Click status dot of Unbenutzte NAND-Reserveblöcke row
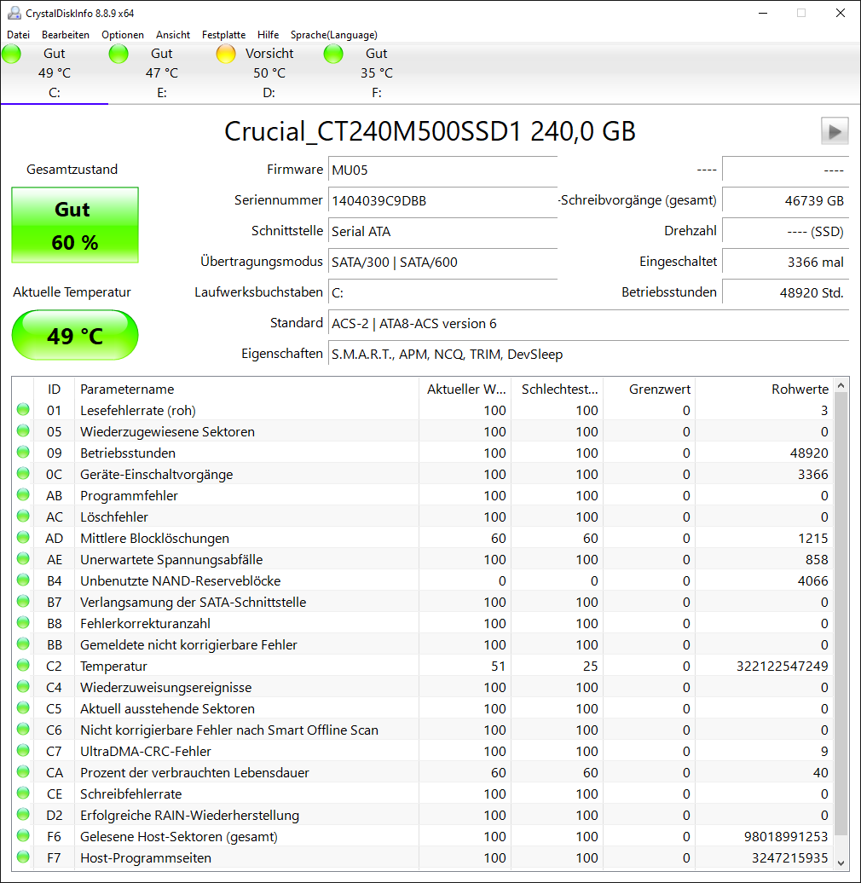The width and height of the screenshot is (861, 883). (23, 580)
